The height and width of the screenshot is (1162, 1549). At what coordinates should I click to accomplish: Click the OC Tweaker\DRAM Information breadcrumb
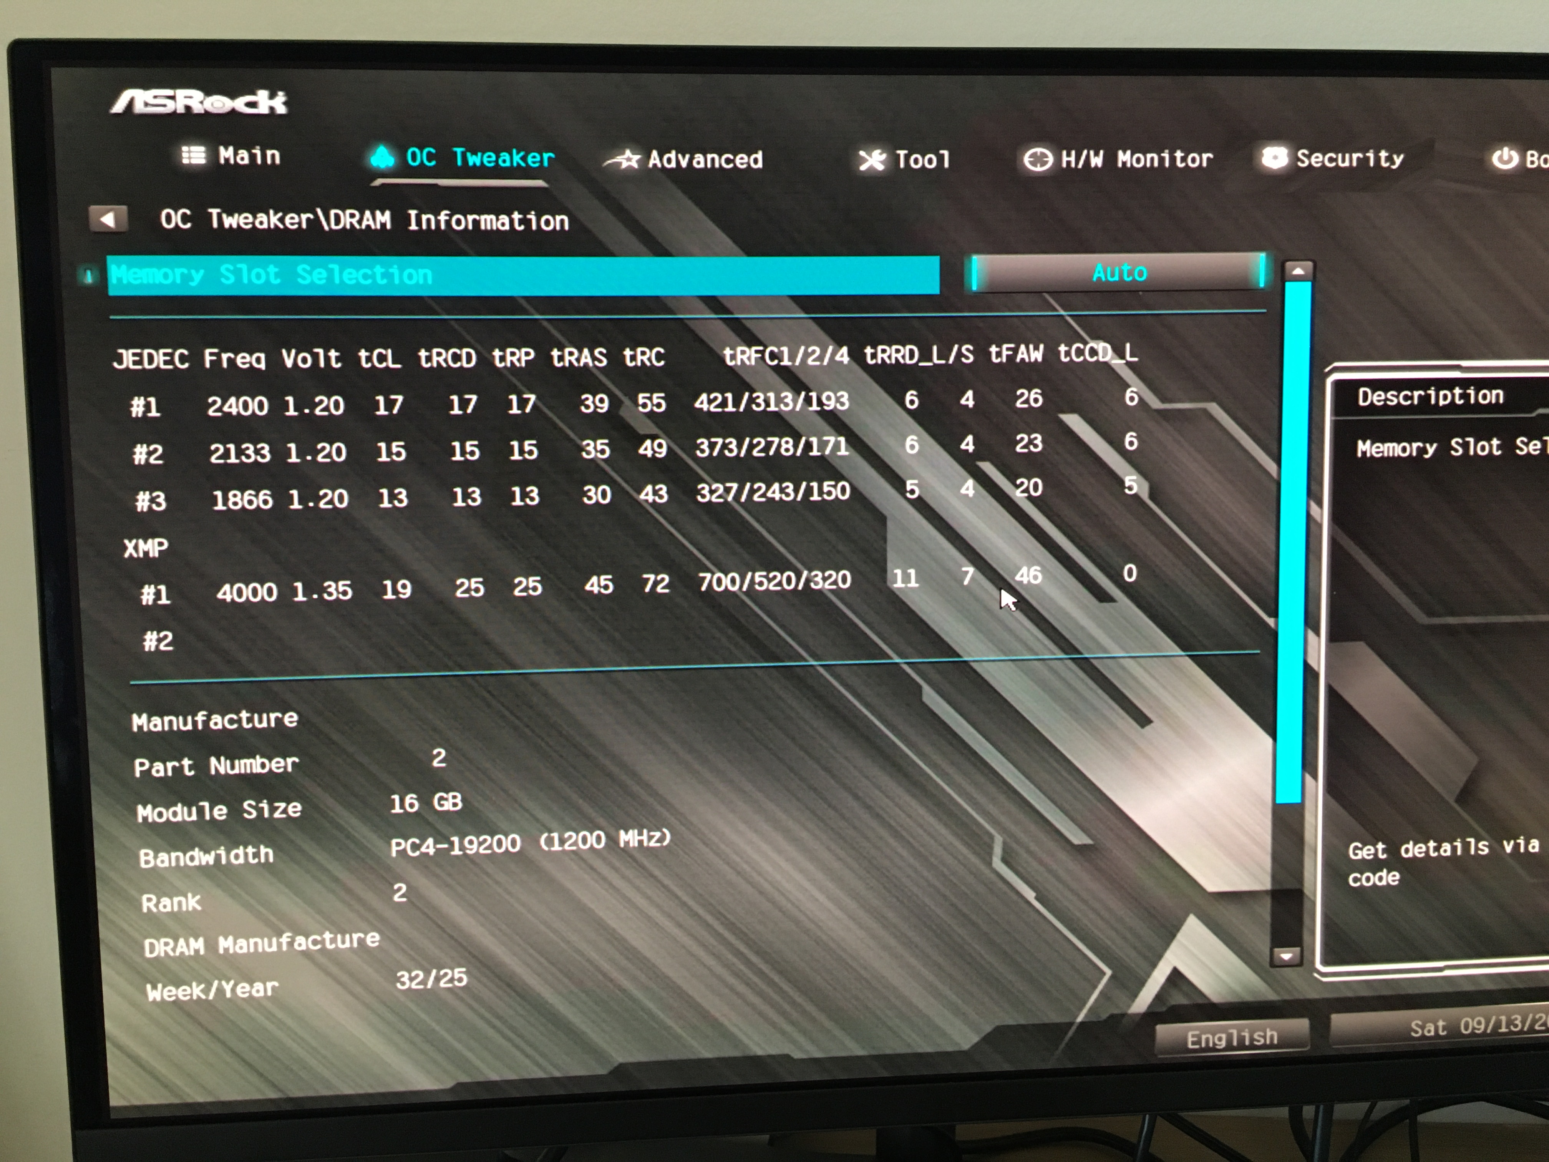pyautogui.click(x=364, y=220)
